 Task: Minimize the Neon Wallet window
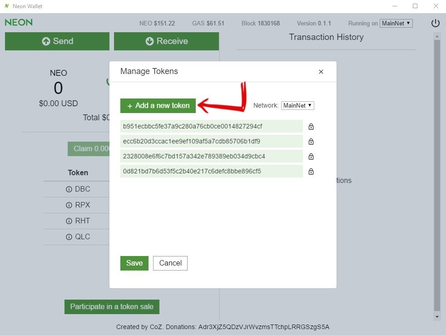tap(395, 6)
